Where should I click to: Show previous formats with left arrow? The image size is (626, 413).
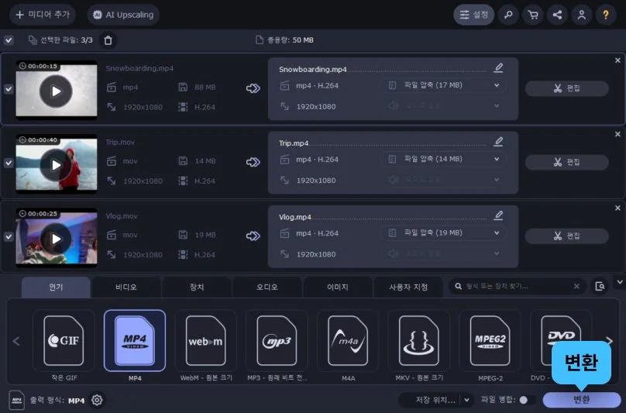16,341
